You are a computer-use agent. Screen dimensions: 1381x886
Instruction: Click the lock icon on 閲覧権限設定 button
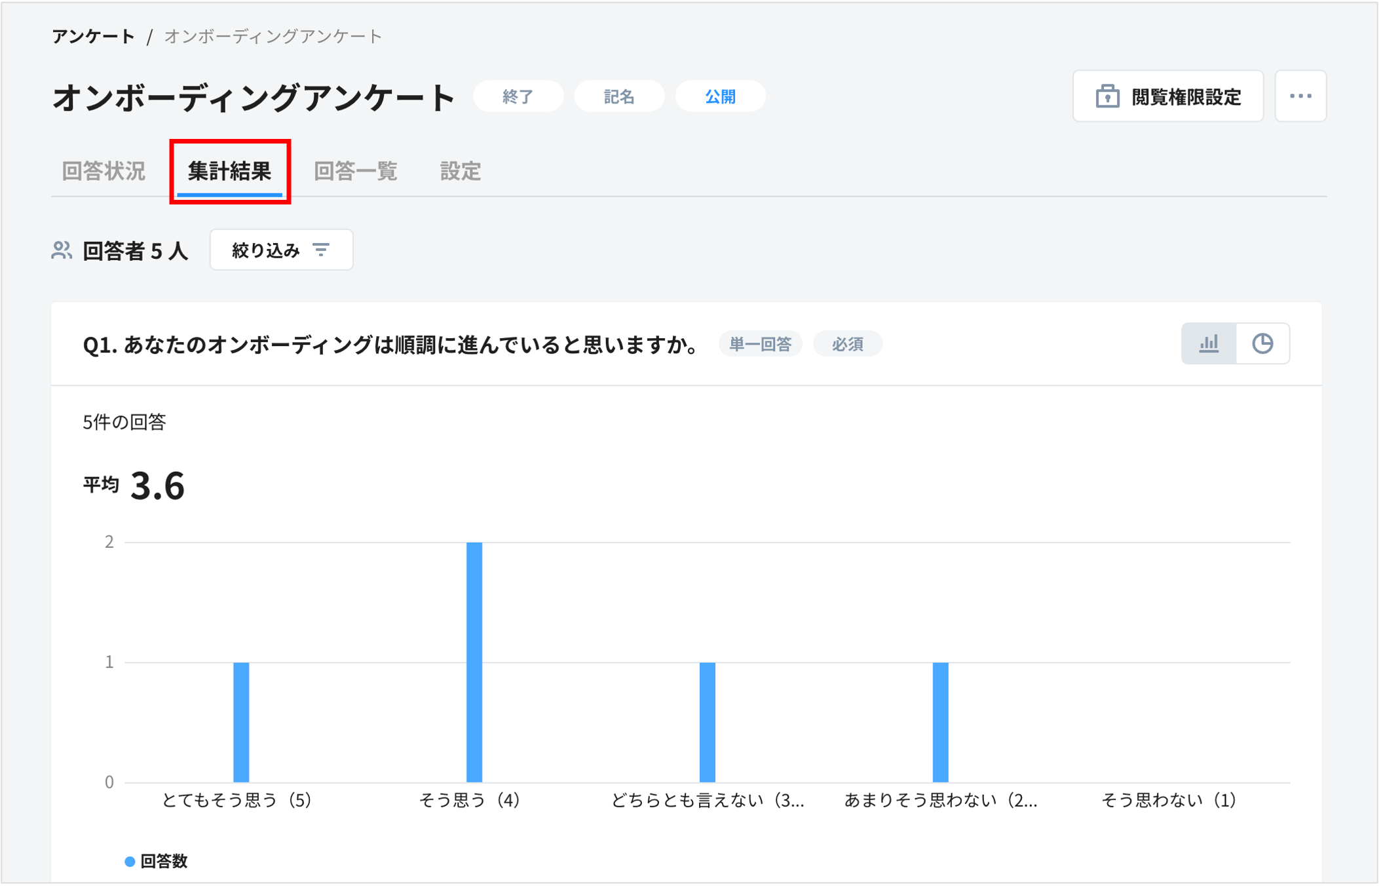click(1107, 96)
